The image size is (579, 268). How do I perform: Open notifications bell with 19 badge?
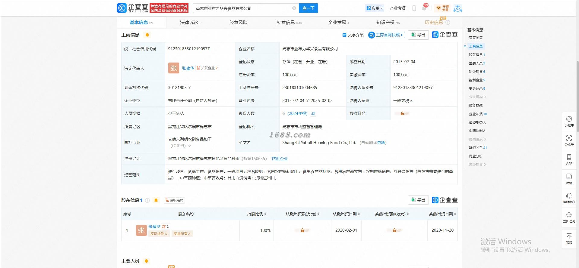[424, 8]
